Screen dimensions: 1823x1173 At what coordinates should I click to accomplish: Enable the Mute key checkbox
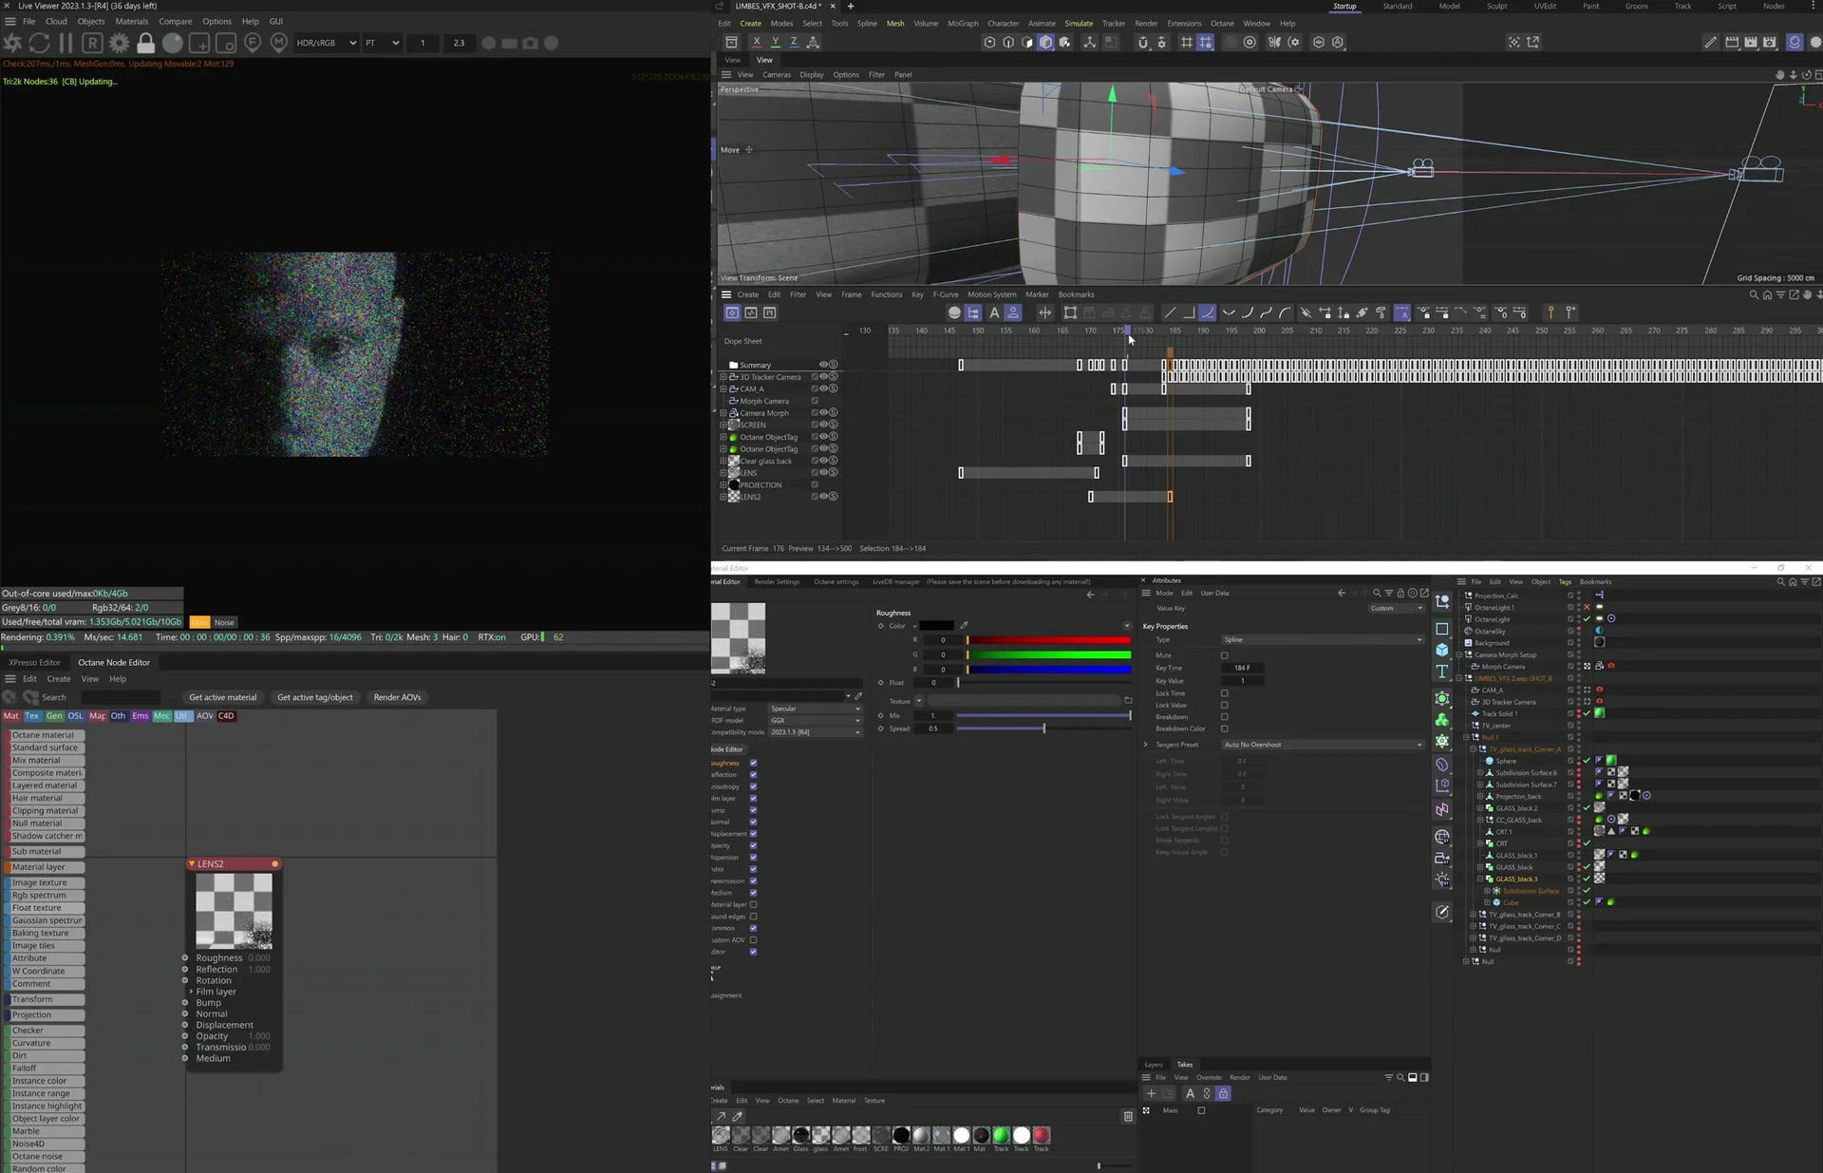(1224, 655)
